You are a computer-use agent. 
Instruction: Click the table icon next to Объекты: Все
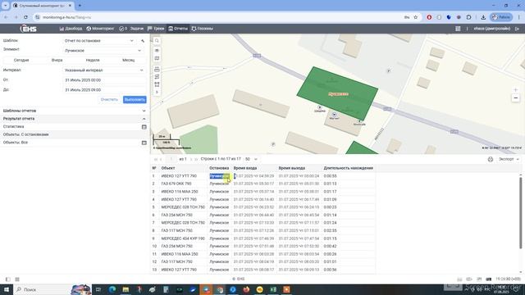tap(144, 143)
